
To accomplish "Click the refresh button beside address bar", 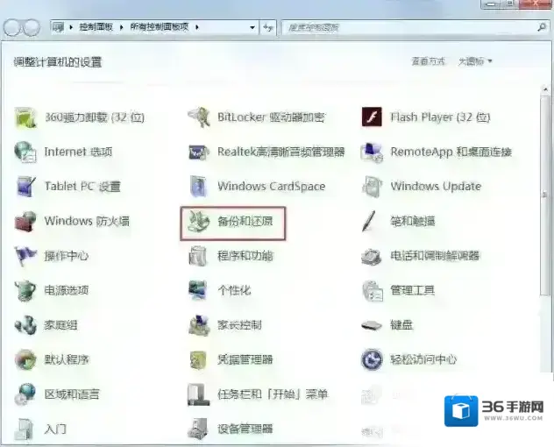I will 268,27.
